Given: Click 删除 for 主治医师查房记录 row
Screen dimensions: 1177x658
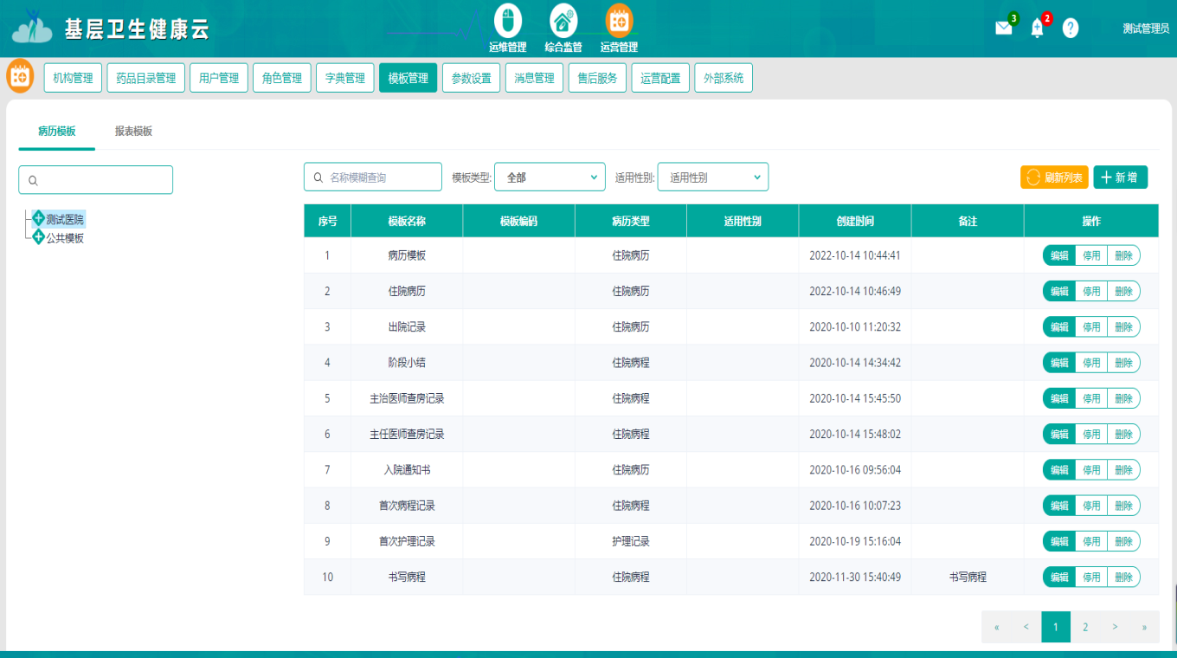Looking at the screenshot, I should tap(1123, 398).
